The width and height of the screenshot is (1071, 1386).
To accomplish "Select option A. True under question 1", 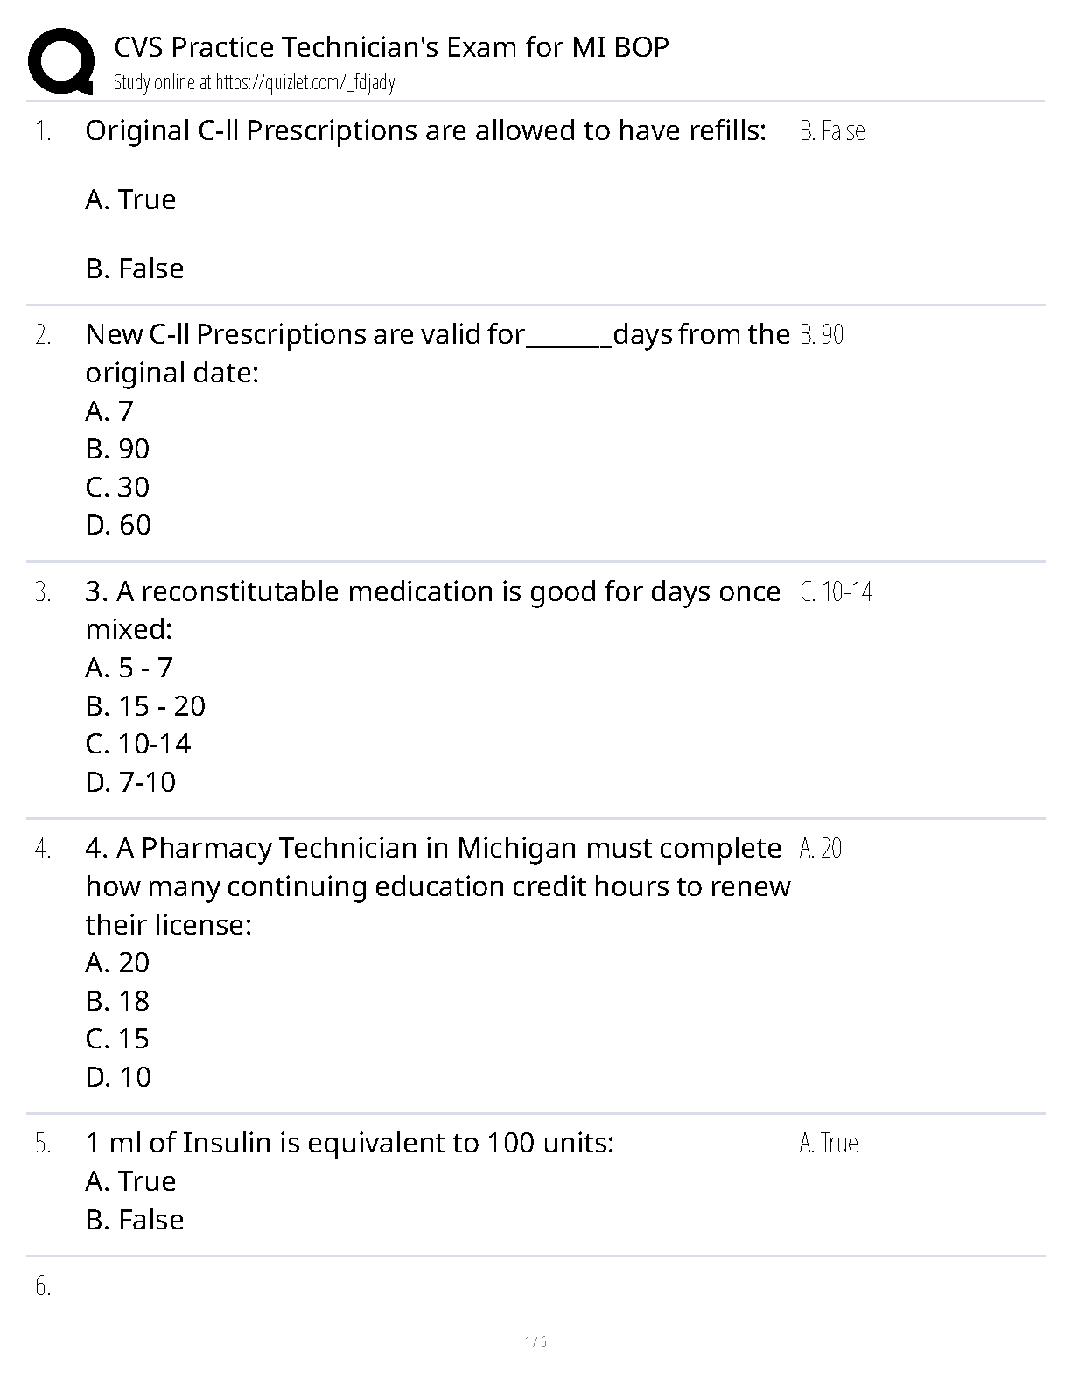I will pyautogui.click(x=130, y=199).
